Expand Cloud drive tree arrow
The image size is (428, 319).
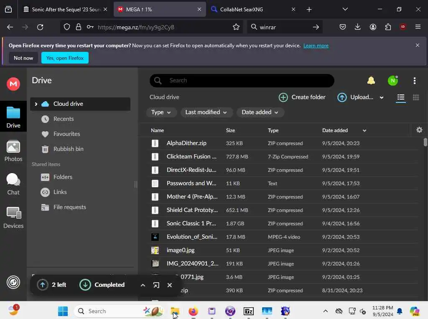point(36,104)
